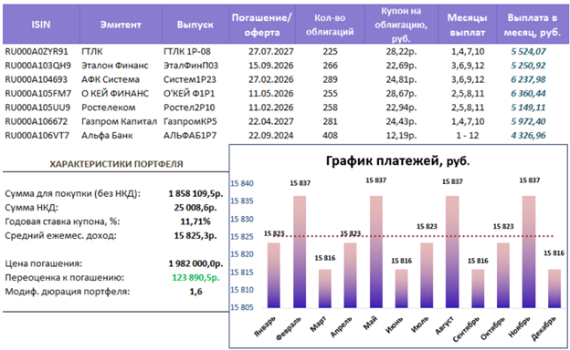
Task: Select bond quantity cell 225
Action: click(x=330, y=52)
